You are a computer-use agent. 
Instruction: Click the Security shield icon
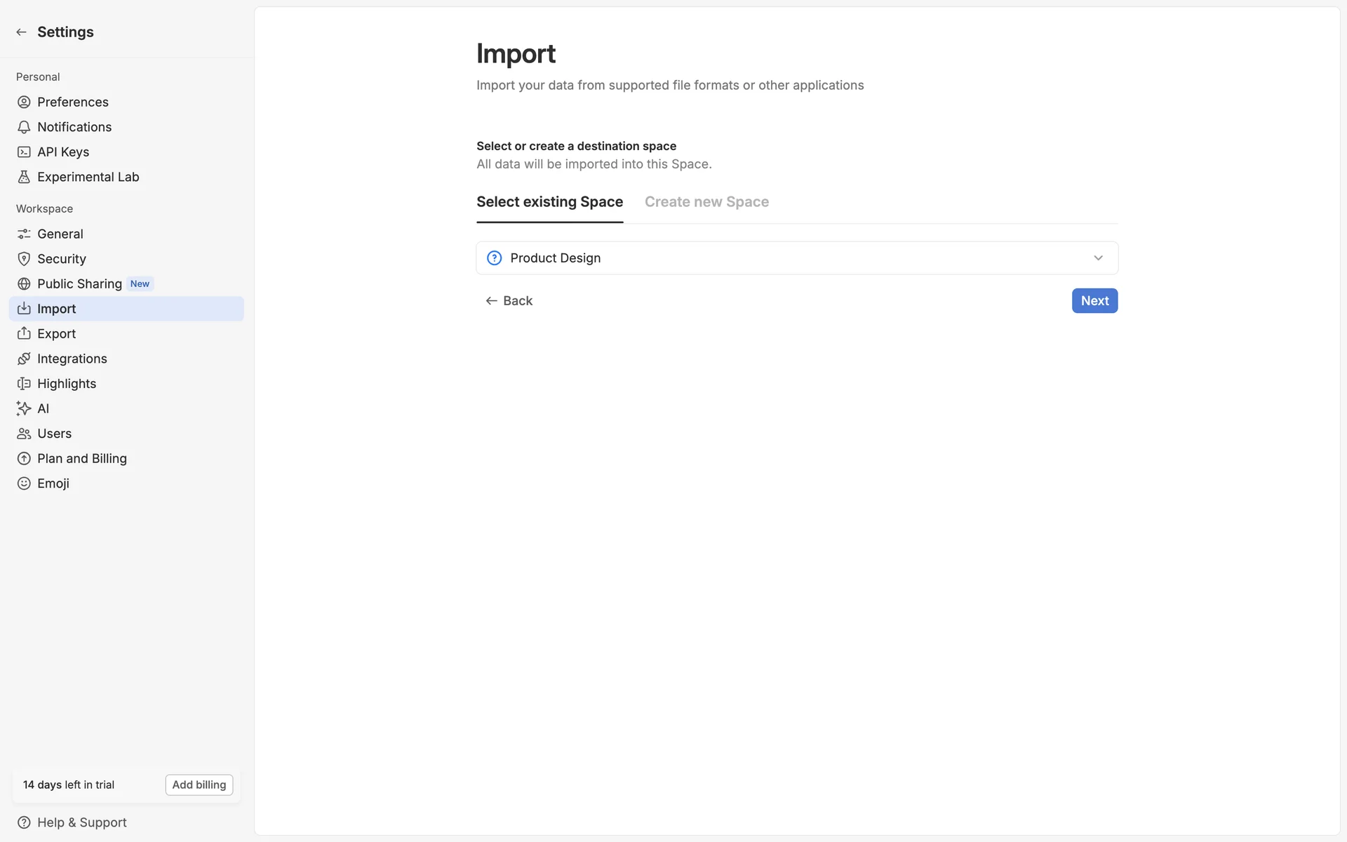(x=24, y=259)
